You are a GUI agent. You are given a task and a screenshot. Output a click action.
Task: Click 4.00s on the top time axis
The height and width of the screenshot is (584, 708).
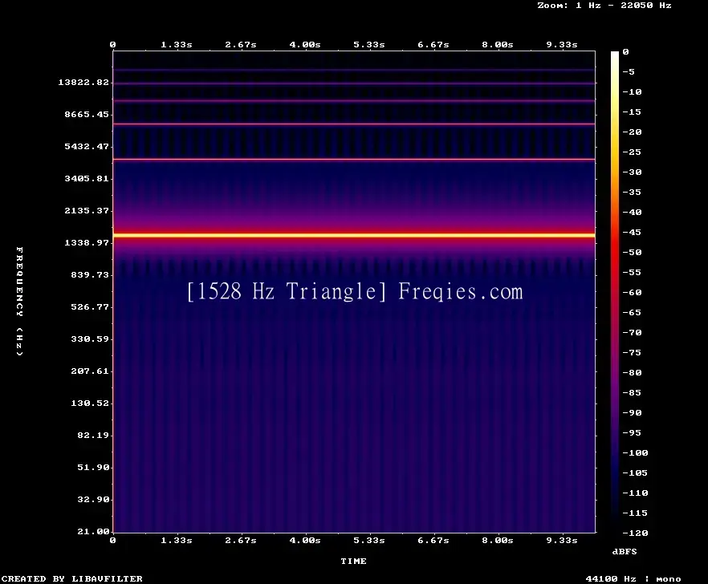[x=305, y=45]
